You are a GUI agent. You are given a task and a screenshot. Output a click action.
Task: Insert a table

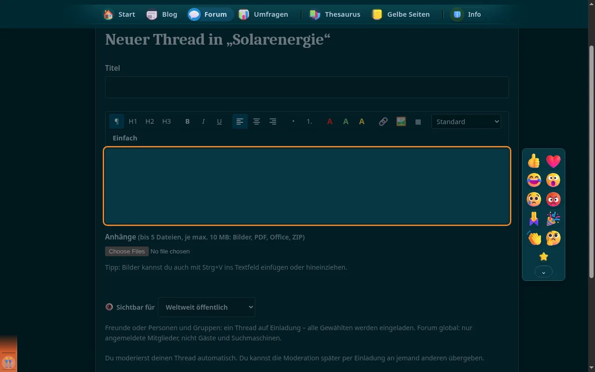418,121
